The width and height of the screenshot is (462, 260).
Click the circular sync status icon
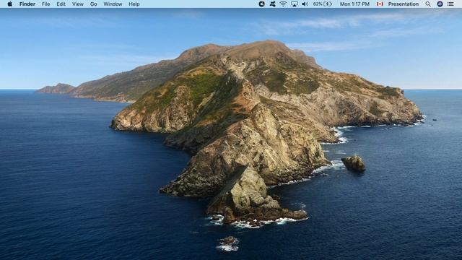pos(261,4)
